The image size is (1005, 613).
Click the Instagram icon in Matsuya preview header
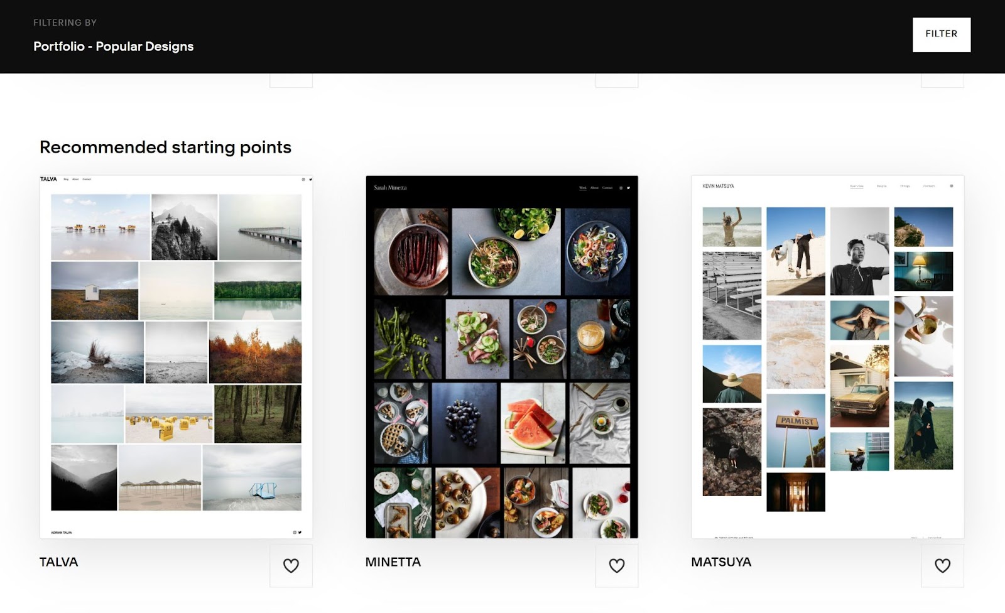pyautogui.click(x=951, y=186)
